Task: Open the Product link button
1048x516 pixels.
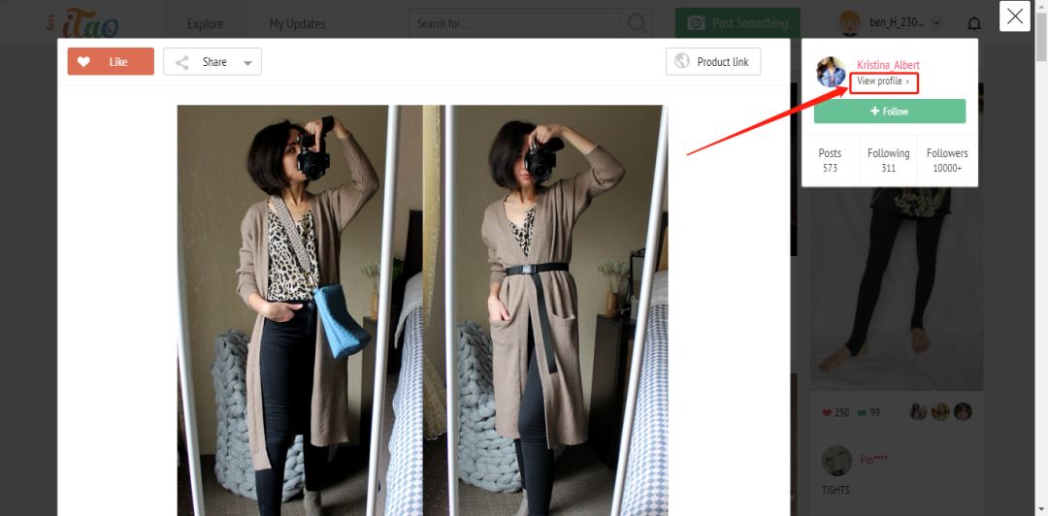Action: (x=713, y=61)
